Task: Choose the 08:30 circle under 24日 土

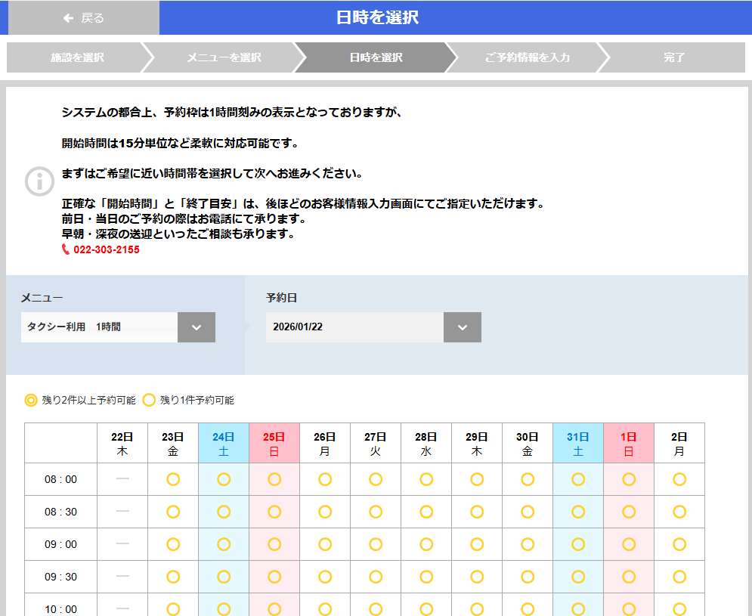Action: [224, 512]
